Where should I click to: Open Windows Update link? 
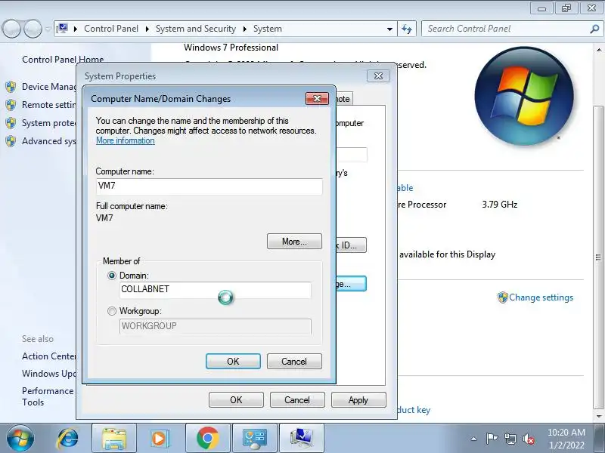(x=49, y=374)
